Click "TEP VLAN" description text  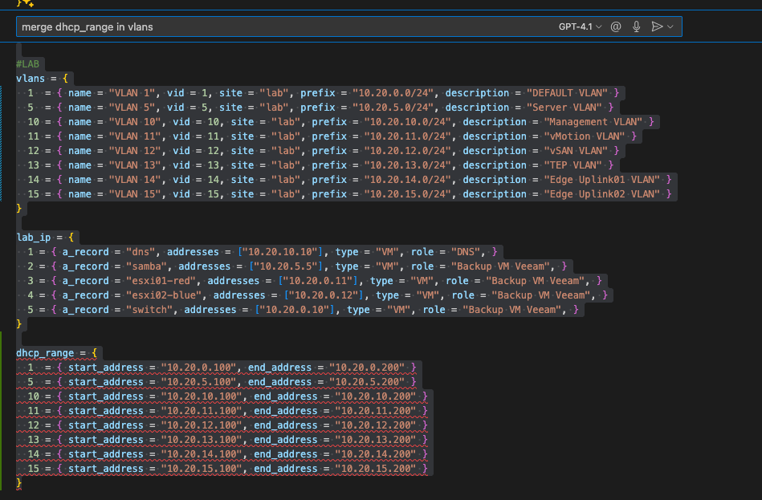(x=573, y=165)
